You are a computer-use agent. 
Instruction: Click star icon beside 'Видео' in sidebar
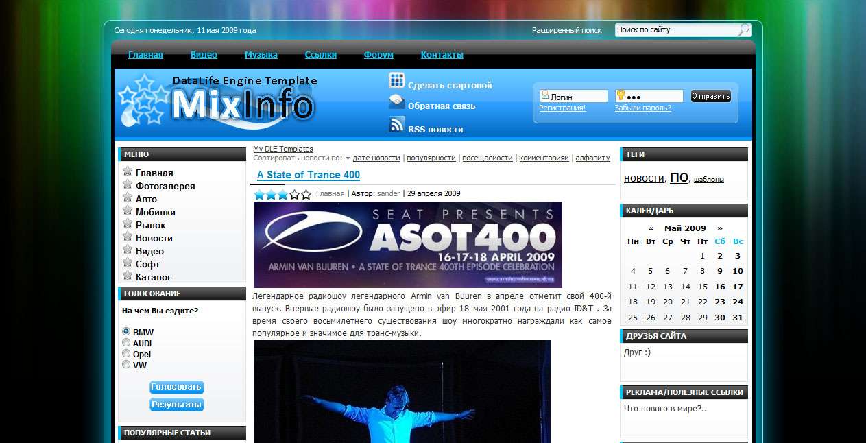click(x=128, y=250)
